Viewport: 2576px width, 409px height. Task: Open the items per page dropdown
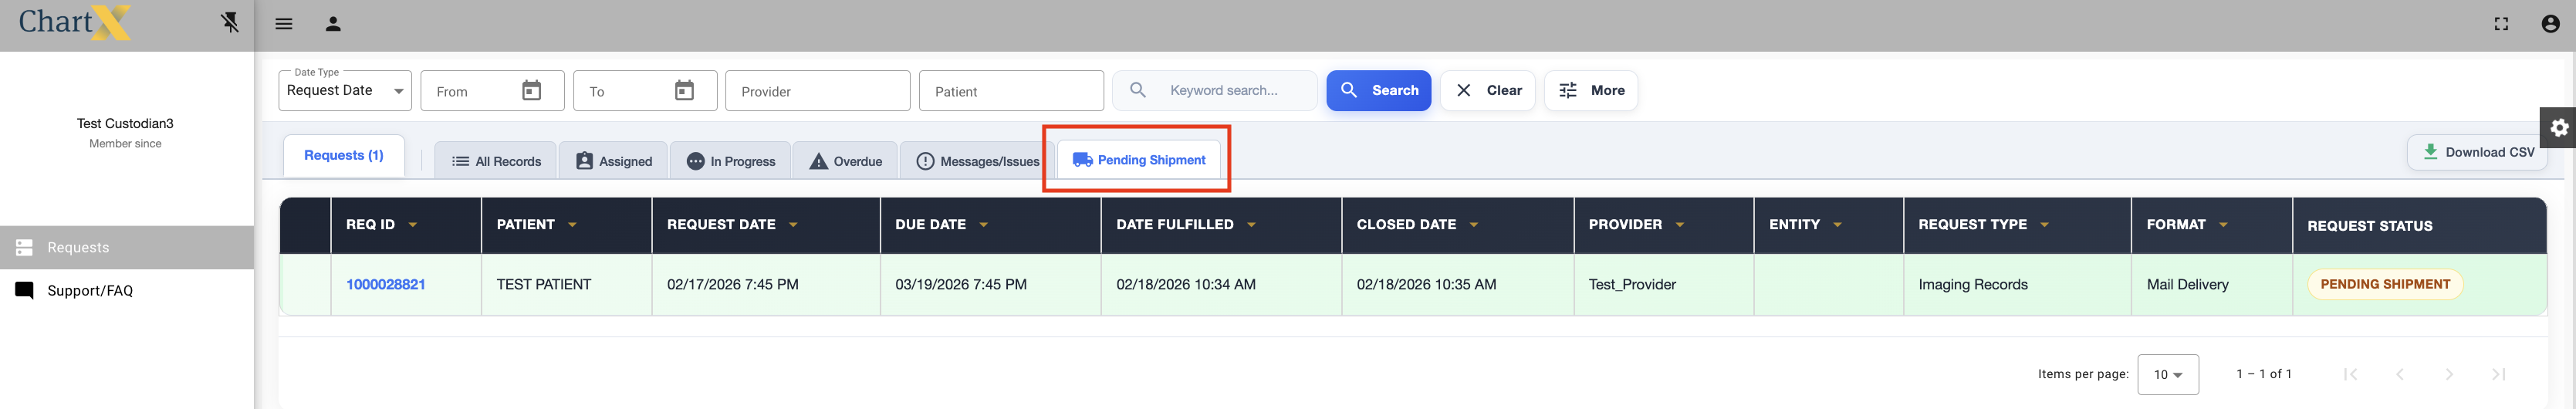(2167, 374)
